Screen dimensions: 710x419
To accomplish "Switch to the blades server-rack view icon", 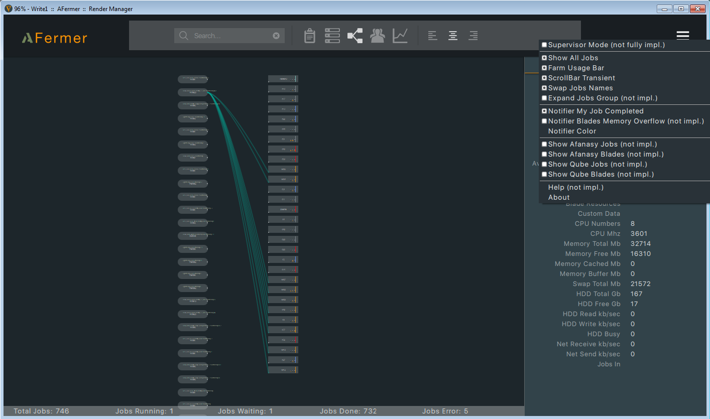I will (332, 36).
